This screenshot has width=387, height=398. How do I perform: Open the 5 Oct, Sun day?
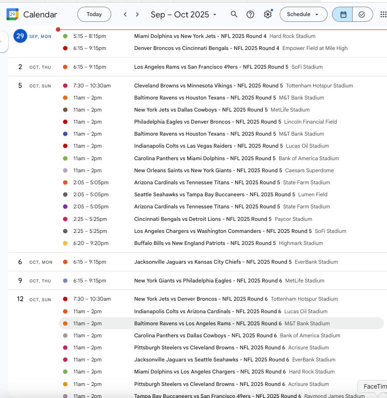20,86
